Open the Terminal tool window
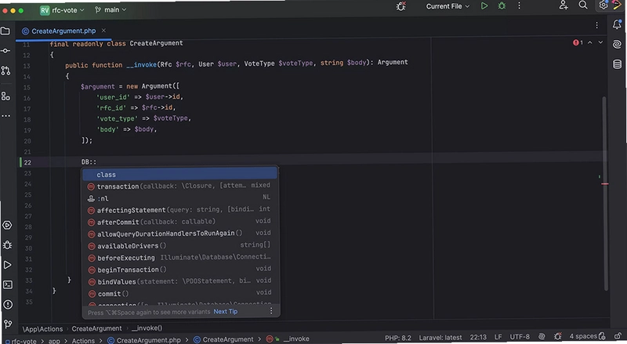This screenshot has height=344, width=627. [8, 284]
